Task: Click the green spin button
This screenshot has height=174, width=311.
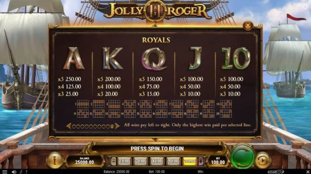Action: coord(243,156)
